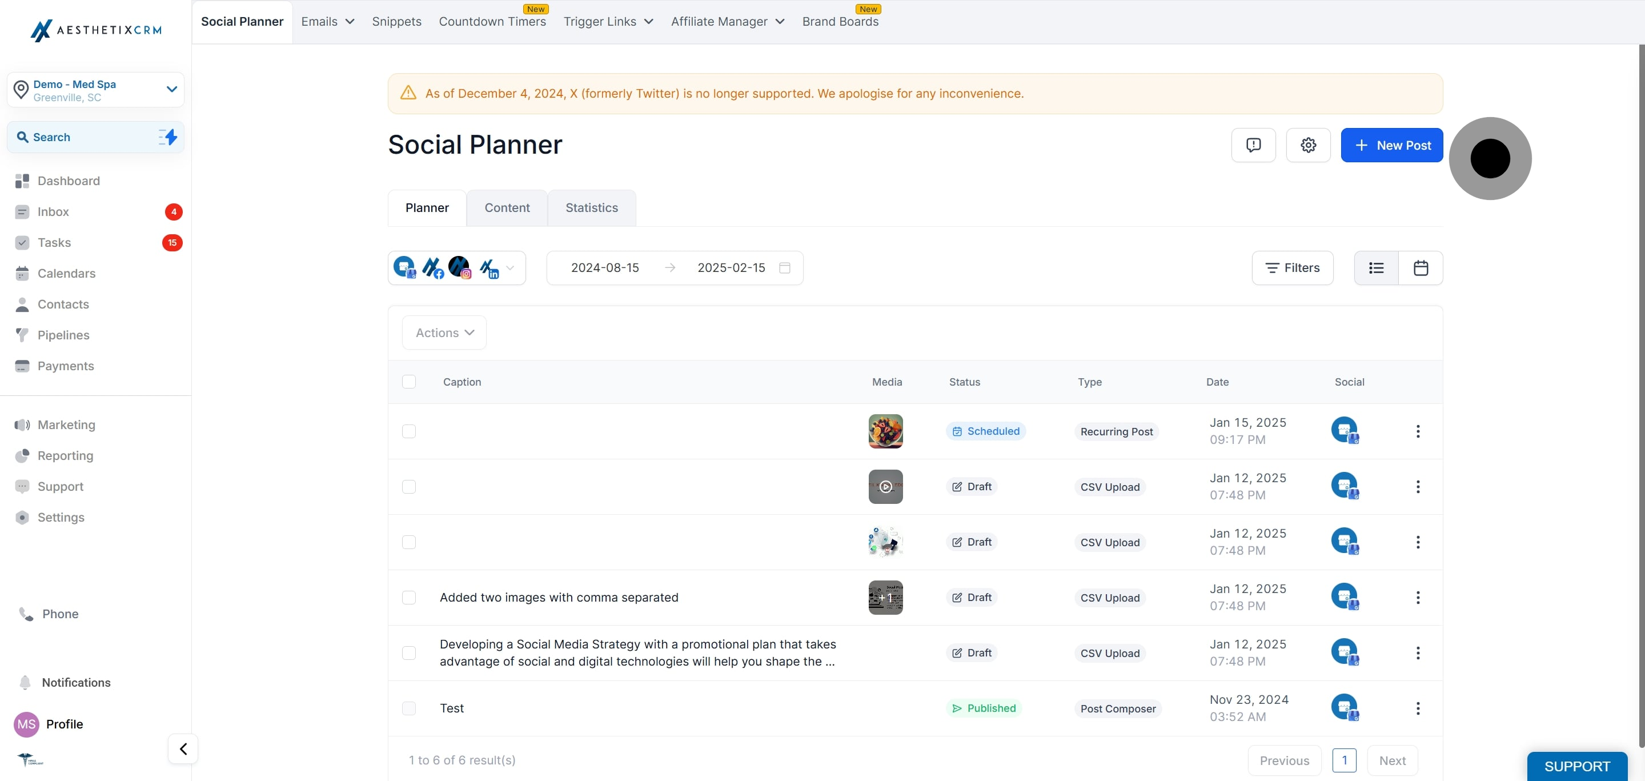This screenshot has height=781, width=1645.
Task: Click the New Post button
Action: point(1391,145)
